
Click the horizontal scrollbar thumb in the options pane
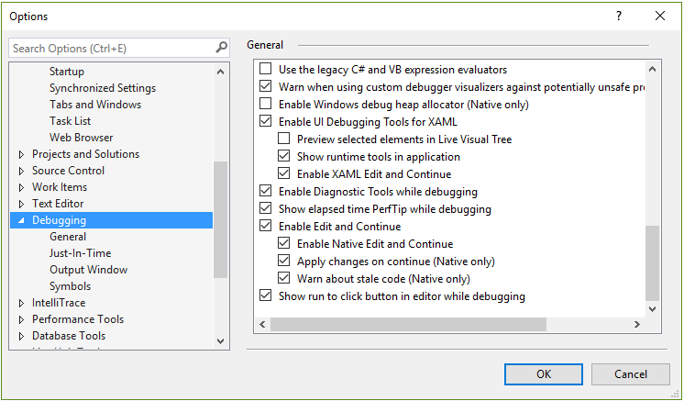pos(408,325)
